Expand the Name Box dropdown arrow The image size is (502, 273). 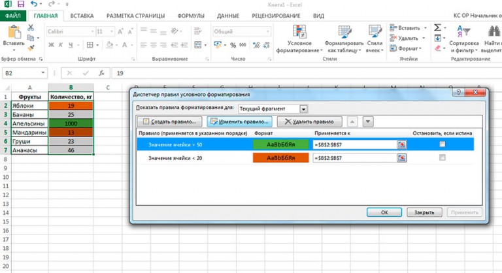(x=43, y=73)
